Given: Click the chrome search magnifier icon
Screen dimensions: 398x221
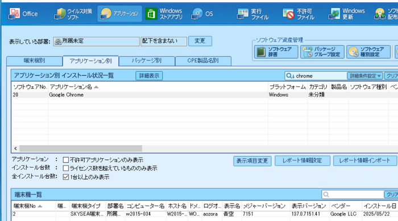Looking at the screenshot, I should (290, 76).
